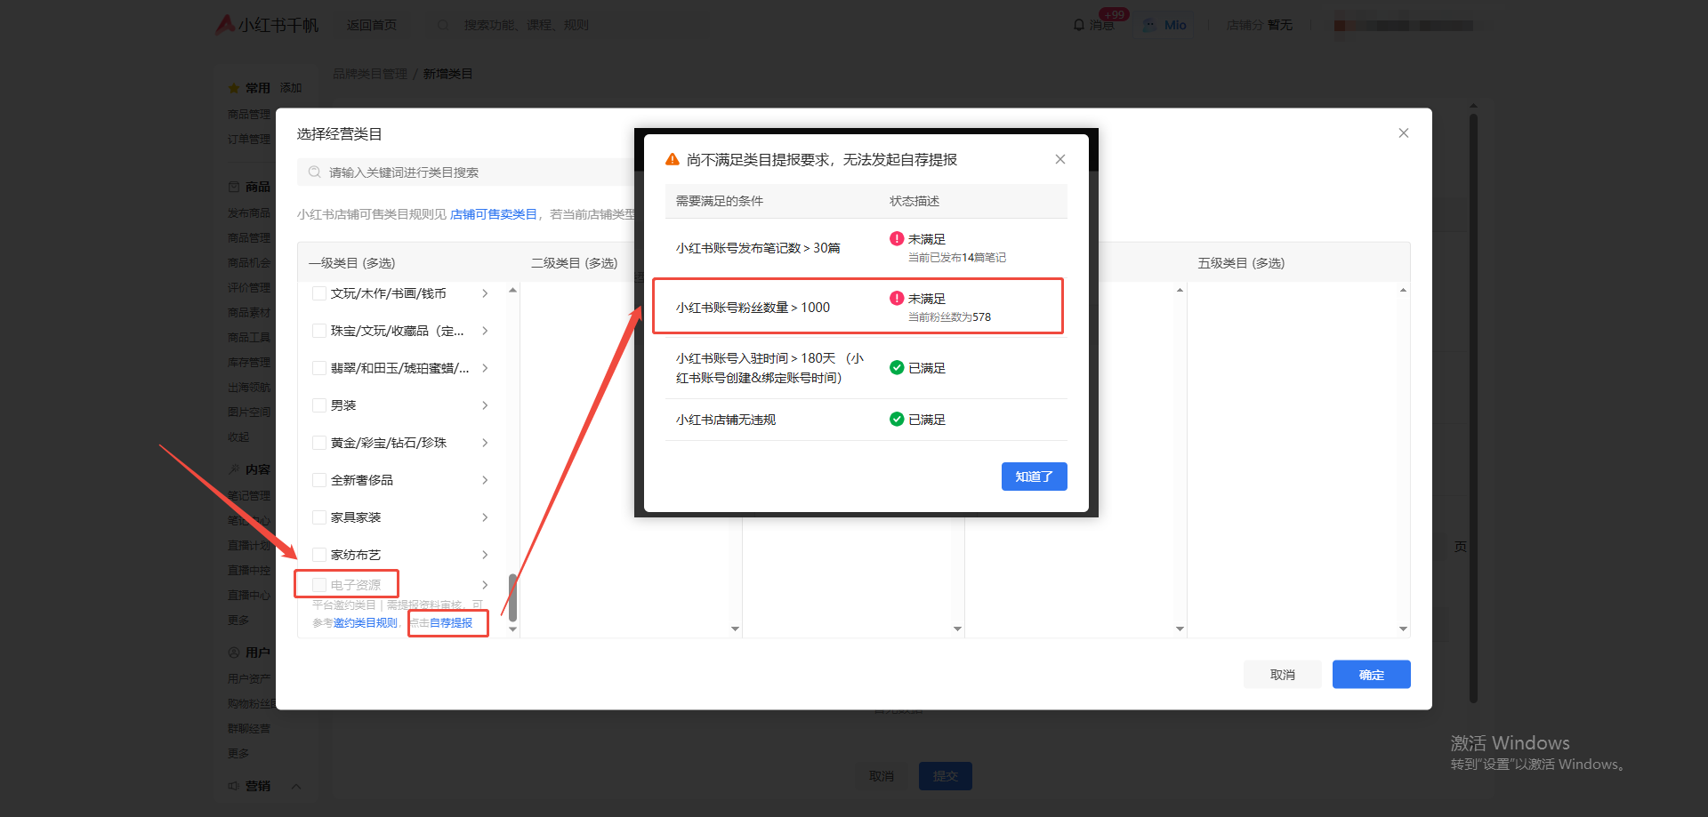The width and height of the screenshot is (1708, 817).
Task: Expand the 家纺布艺 subcategory chevron
Action: point(485,555)
